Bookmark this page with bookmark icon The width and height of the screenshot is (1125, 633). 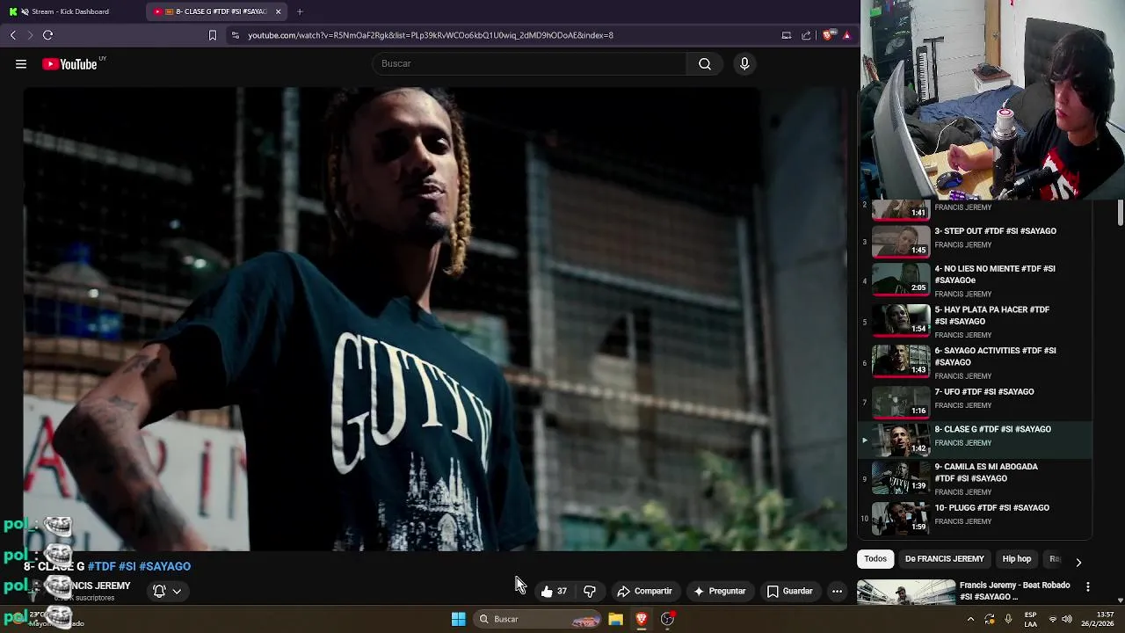pyautogui.click(x=212, y=35)
